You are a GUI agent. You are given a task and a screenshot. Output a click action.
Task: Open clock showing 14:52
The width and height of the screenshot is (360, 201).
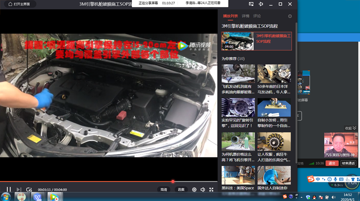[348, 197]
